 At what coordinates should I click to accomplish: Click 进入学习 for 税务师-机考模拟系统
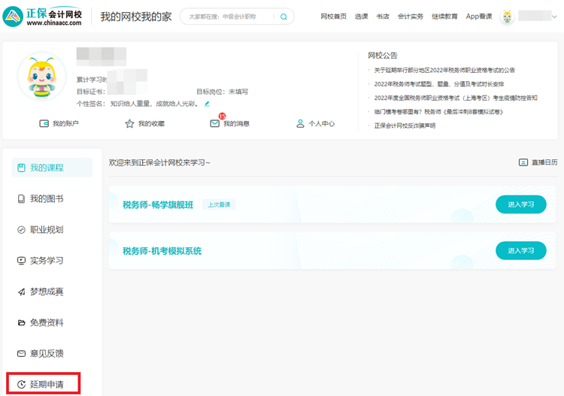520,250
